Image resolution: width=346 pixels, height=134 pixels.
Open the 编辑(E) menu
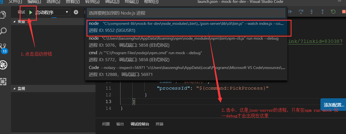click(34, 2)
